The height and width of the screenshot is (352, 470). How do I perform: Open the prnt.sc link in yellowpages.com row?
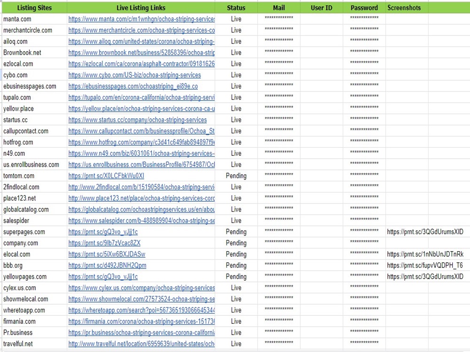coord(103,276)
